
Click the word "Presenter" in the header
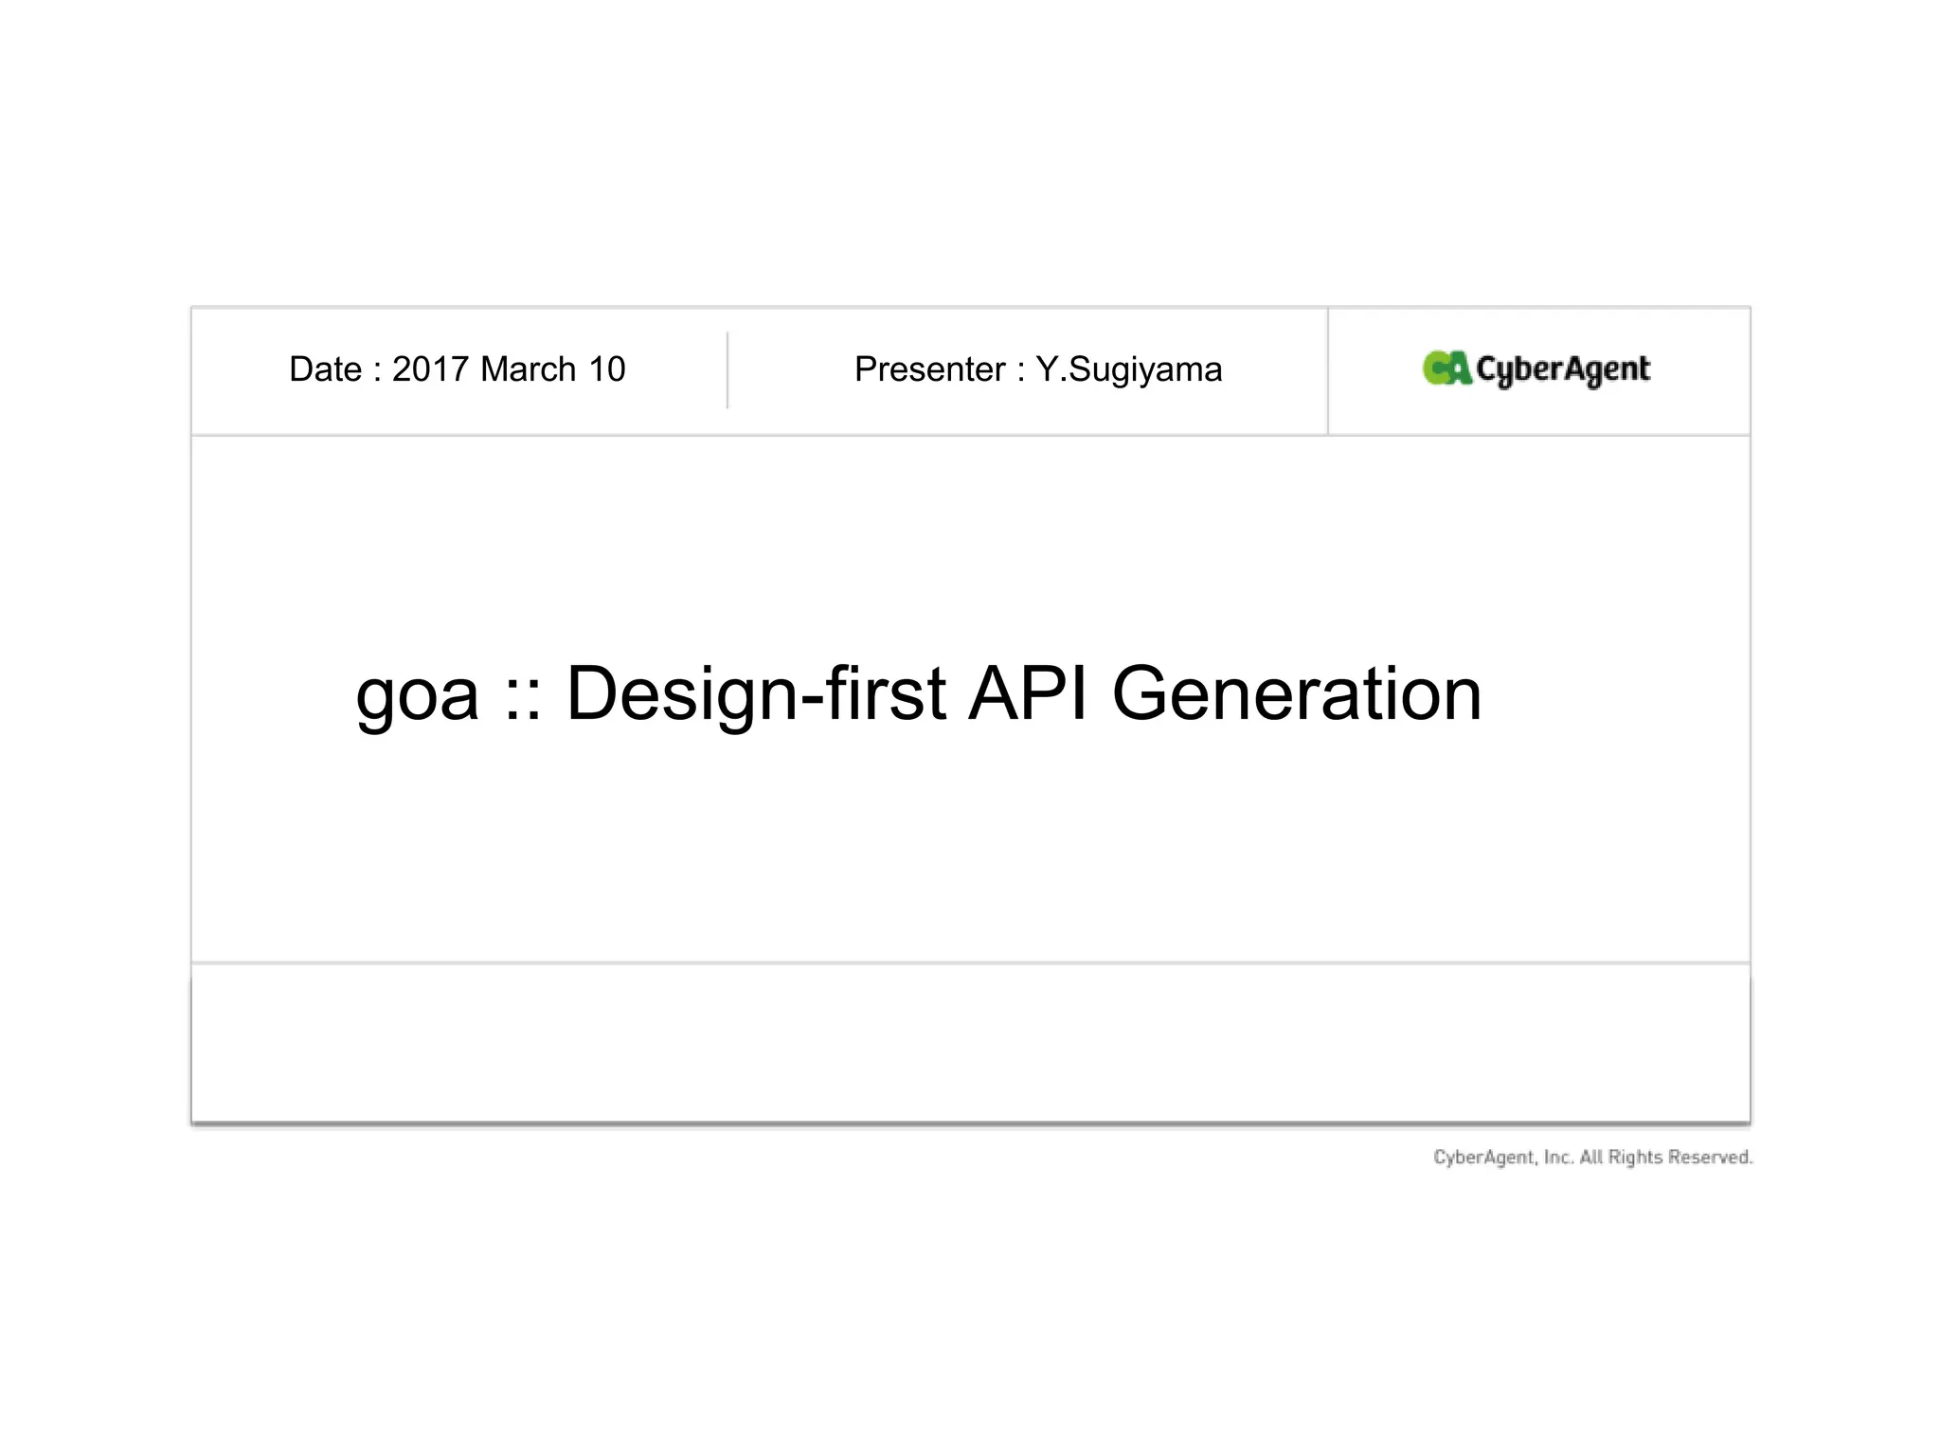click(x=929, y=369)
